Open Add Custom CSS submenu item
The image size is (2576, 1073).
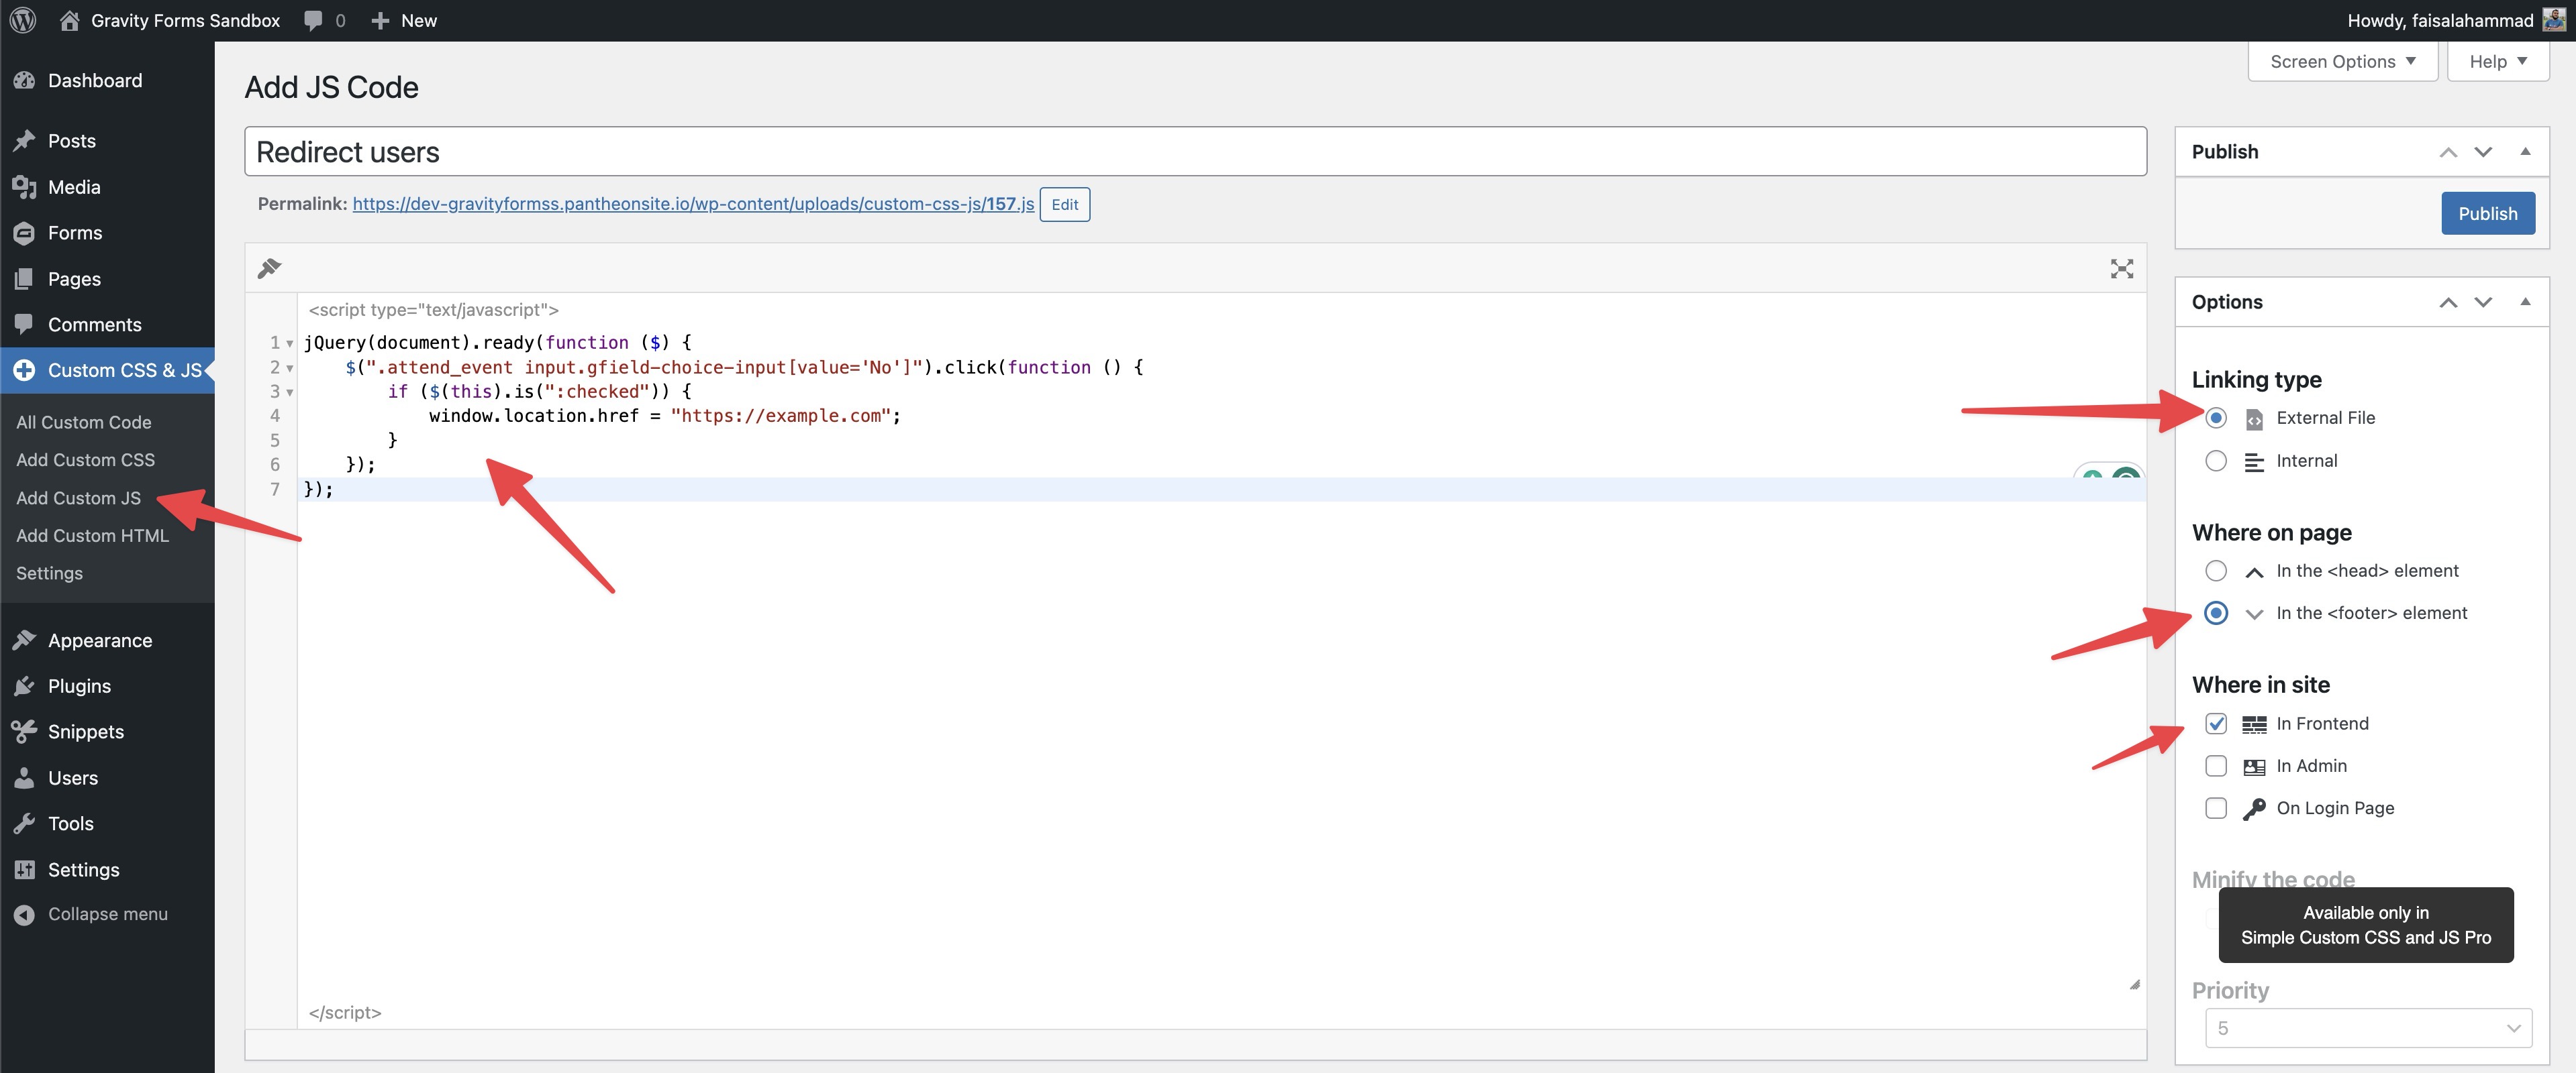coord(86,461)
